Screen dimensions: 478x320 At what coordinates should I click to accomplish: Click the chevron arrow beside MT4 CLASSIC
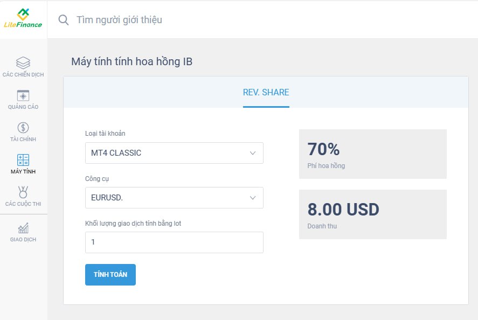click(253, 153)
